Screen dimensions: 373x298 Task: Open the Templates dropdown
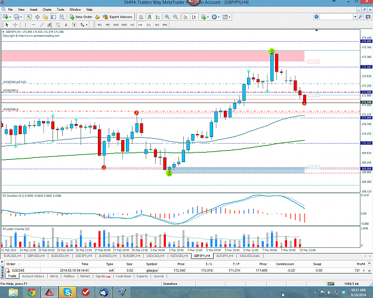(x=226, y=17)
